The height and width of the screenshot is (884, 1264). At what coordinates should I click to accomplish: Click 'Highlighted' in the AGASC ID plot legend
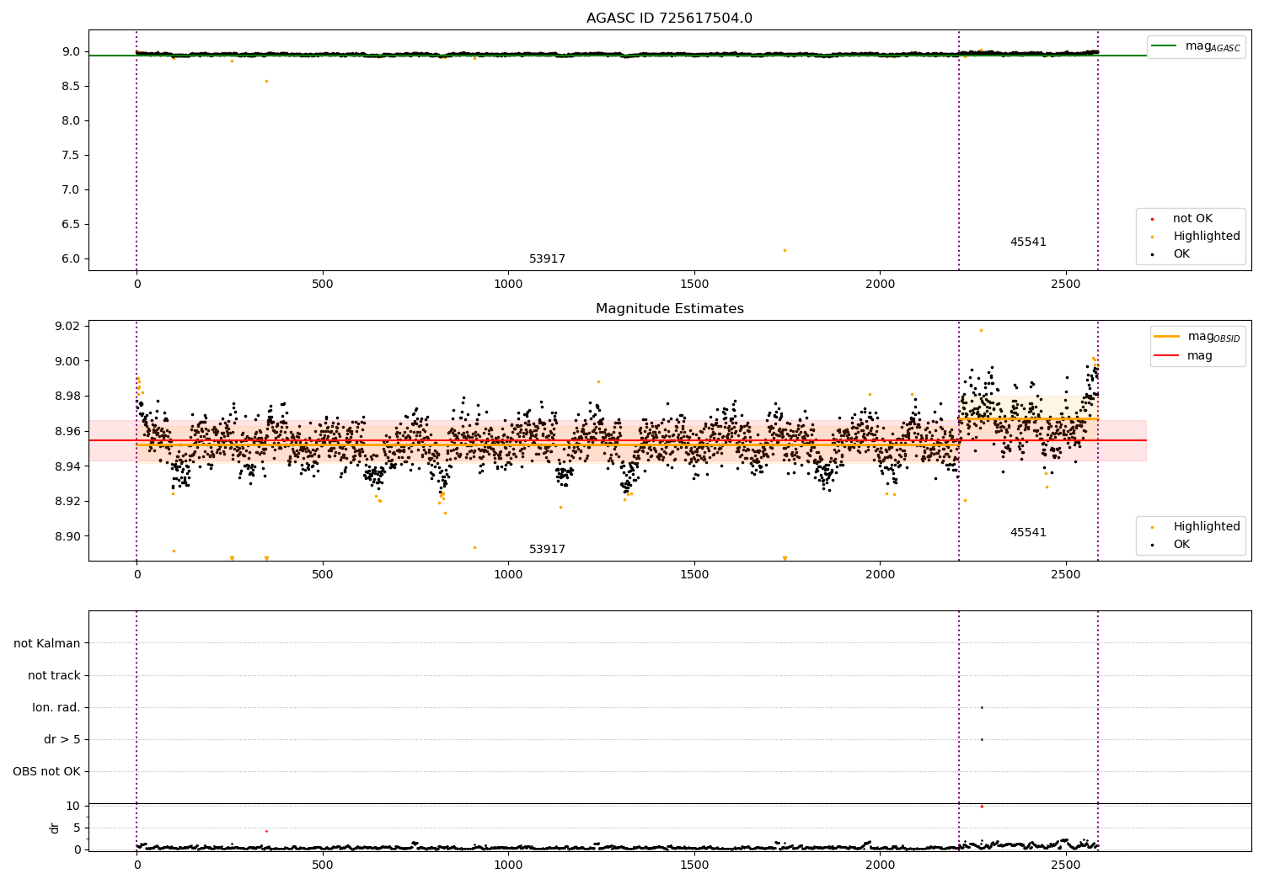[x=1206, y=237]
